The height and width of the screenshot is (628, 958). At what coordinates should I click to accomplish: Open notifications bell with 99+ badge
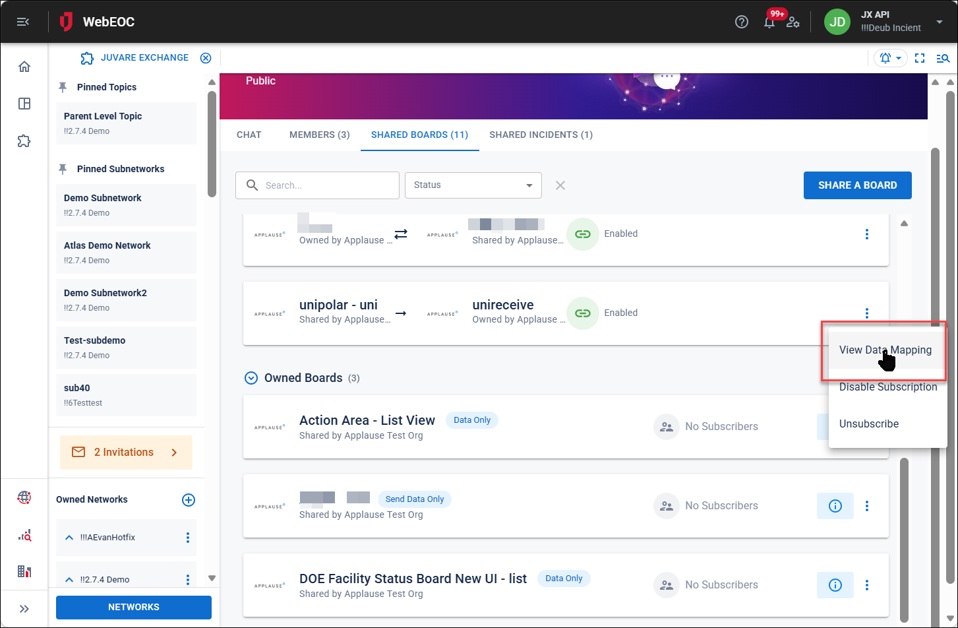[769, 22]
